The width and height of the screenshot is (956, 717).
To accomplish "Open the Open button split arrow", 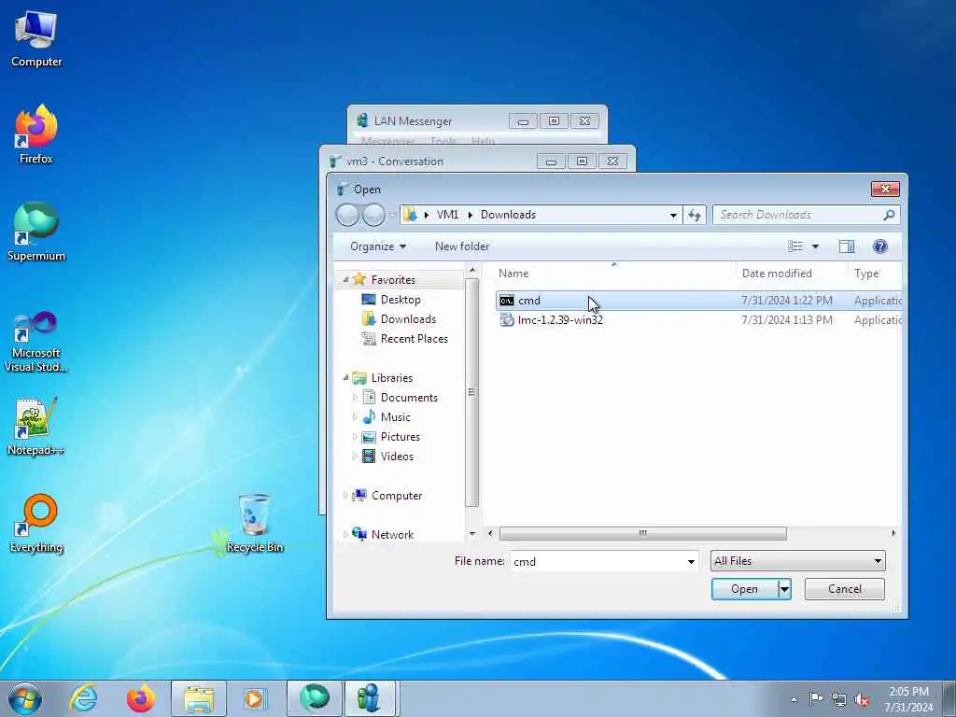I will coord(784,589).
